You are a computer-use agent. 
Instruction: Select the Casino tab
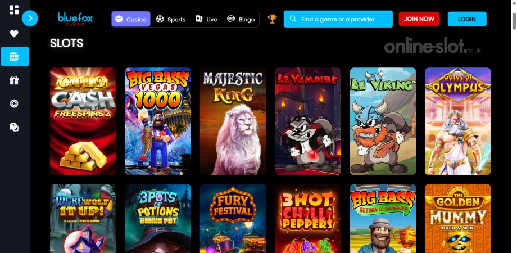131,19
